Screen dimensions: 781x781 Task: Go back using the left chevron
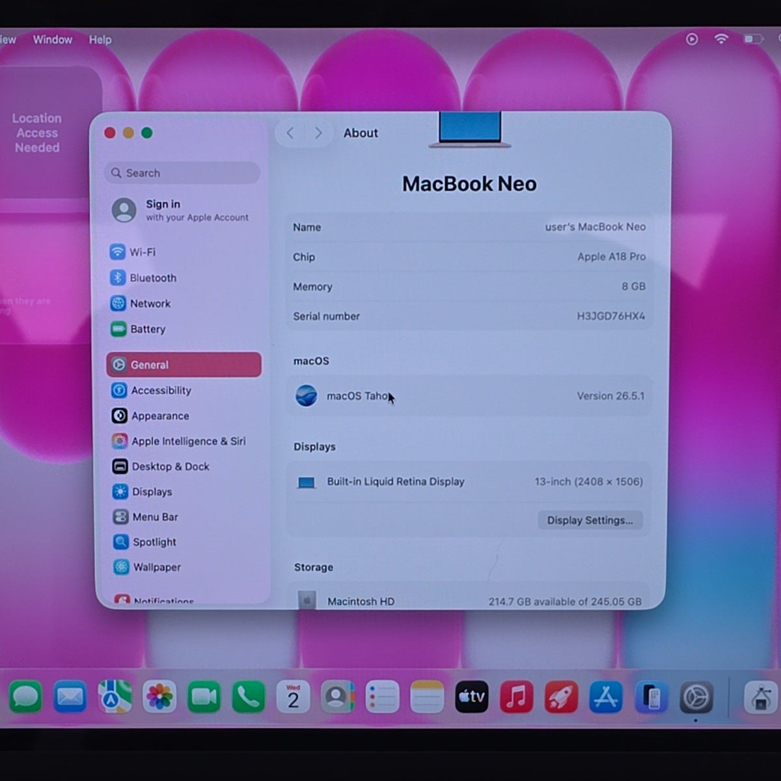pos(290,133)
